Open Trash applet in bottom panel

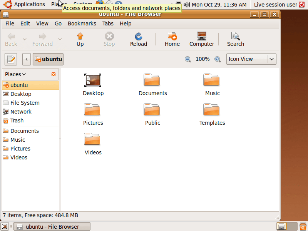(303, 226)
